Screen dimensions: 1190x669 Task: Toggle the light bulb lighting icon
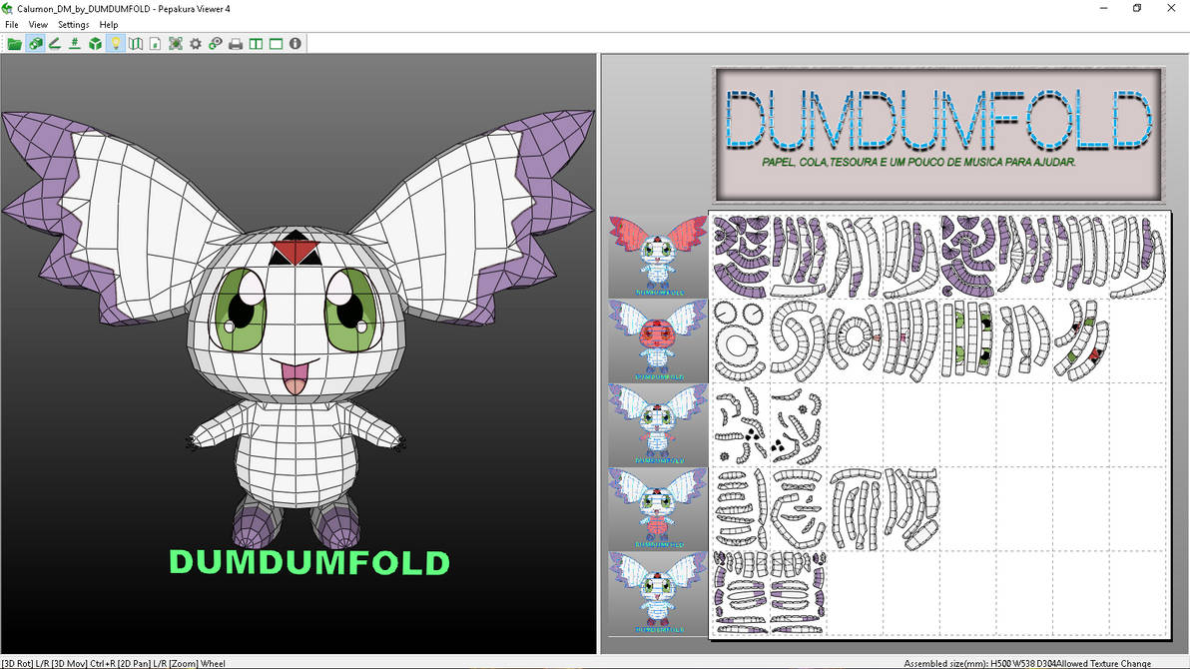click(x=116, y=44)
